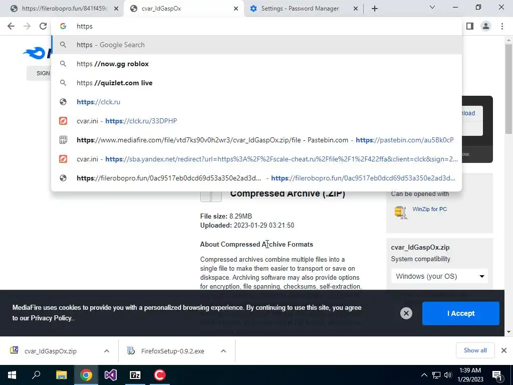The width and height of the screenshot is (513, 385).
Task: Select the 'https //now.gg roblox' suggestion
Action: coord(256,64)
